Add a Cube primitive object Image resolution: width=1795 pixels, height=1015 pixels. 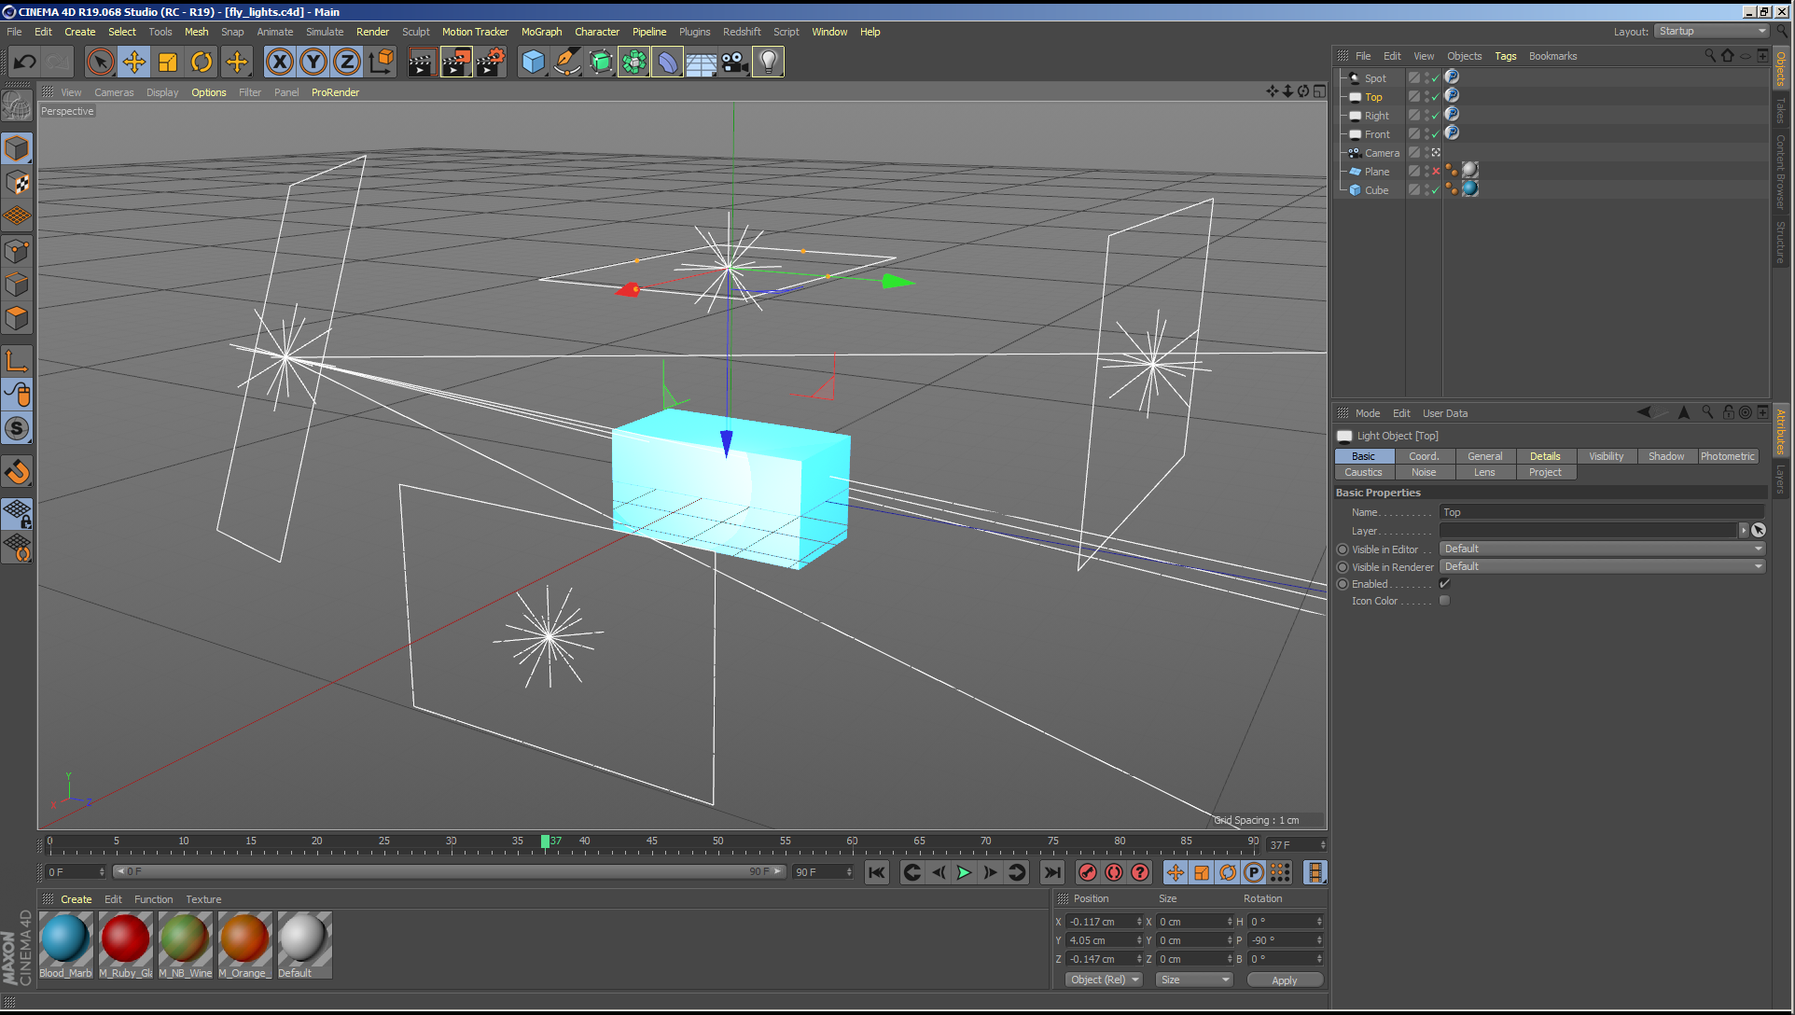click(533, 63)
